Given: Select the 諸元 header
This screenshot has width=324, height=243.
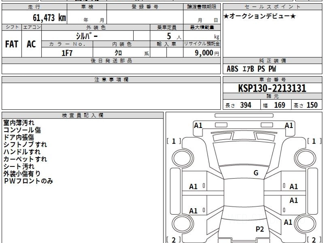Looking at the screenshot, I should 272,96.
